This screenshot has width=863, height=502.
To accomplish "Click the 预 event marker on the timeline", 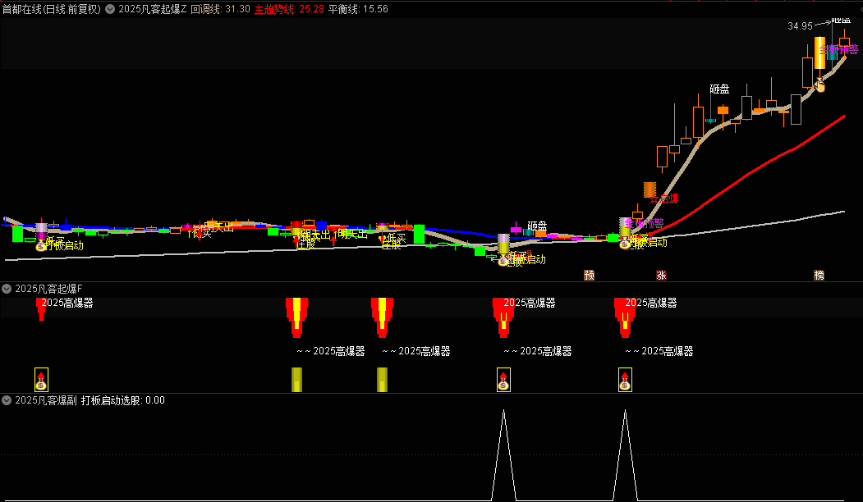I will (x=590, y=276).
